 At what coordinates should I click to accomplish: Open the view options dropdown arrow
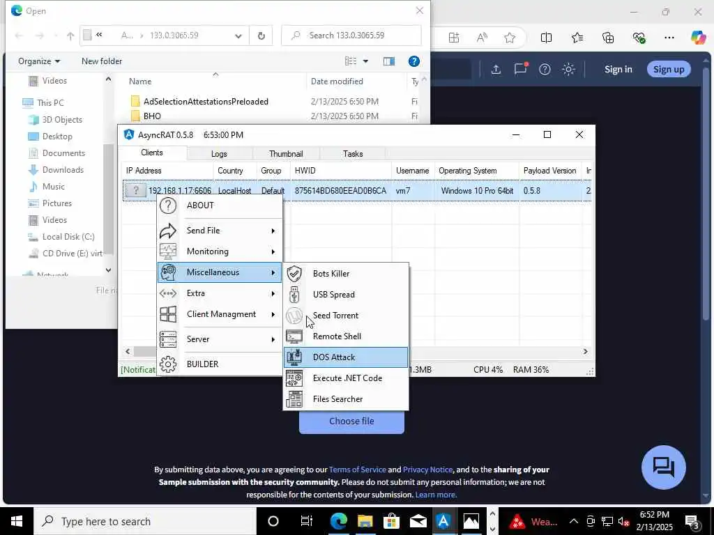click(x=365, y=61)
